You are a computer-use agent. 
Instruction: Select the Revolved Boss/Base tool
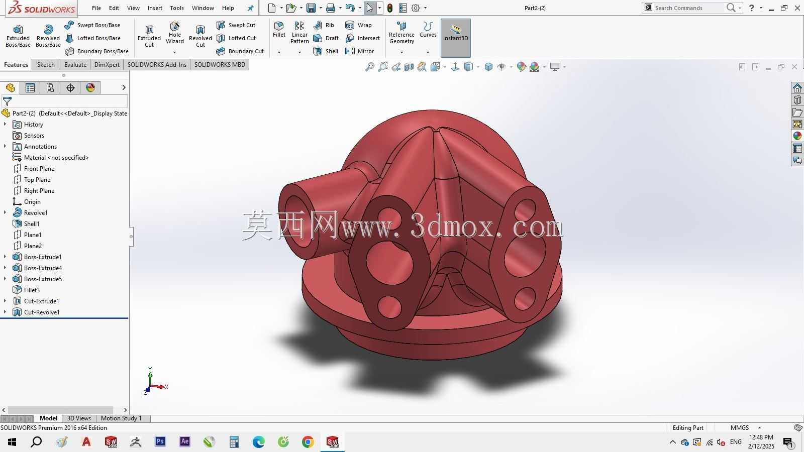click(48, 36)
